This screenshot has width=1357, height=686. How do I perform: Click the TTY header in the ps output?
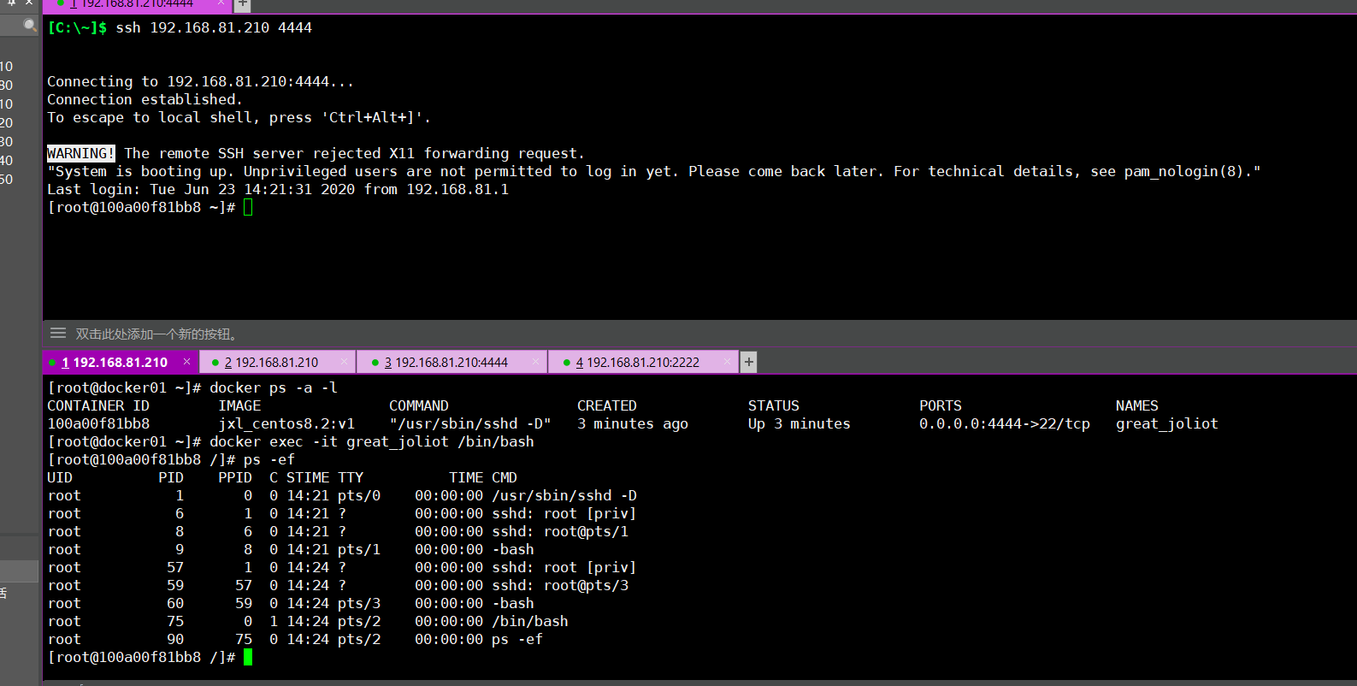tap(351, 477)
